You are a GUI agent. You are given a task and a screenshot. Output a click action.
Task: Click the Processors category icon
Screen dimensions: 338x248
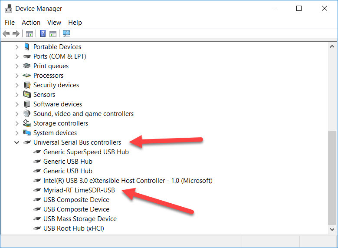point(27,76)
